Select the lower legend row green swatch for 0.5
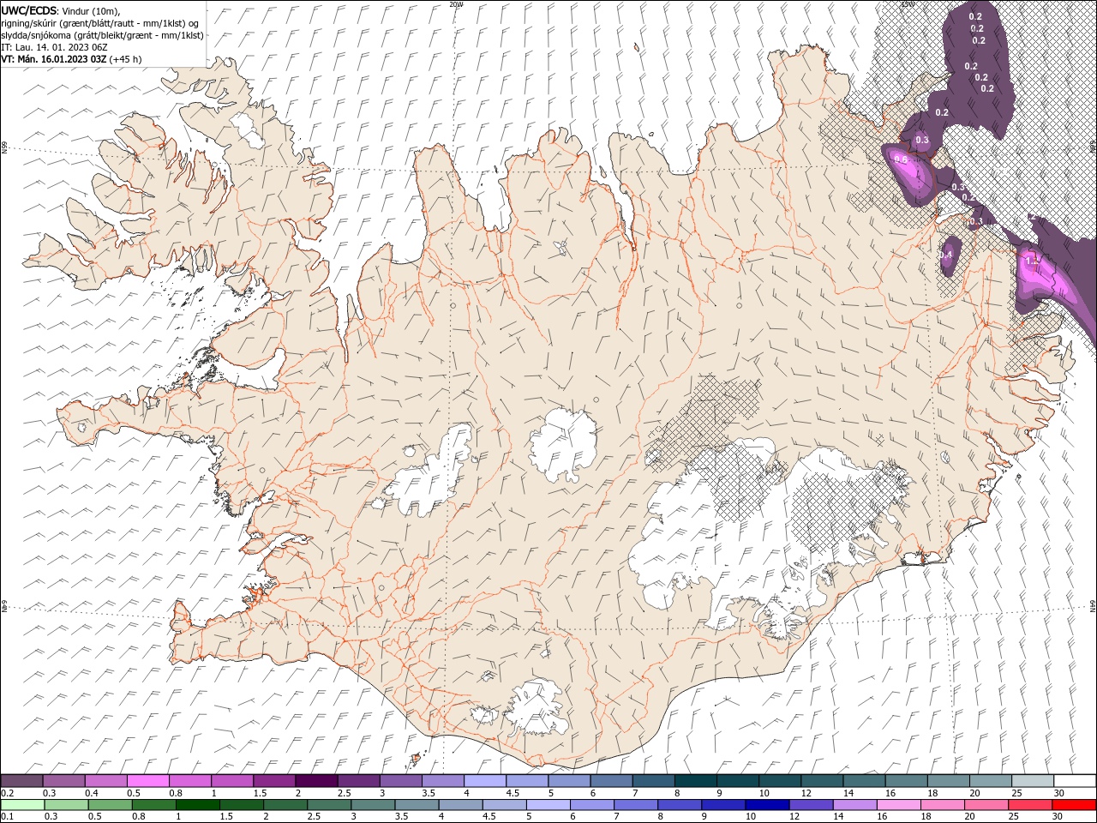The image size is (1097, 823). click(x=110, y=804)
